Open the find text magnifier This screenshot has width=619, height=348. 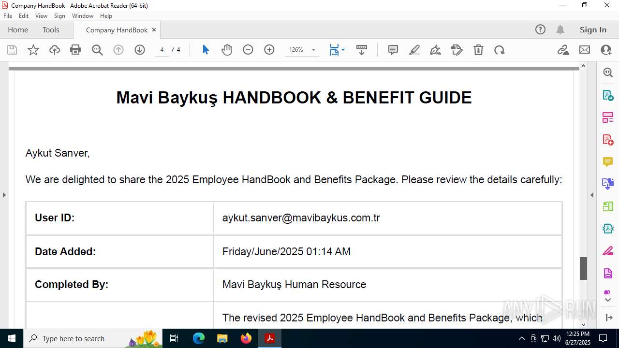[97, 50]
